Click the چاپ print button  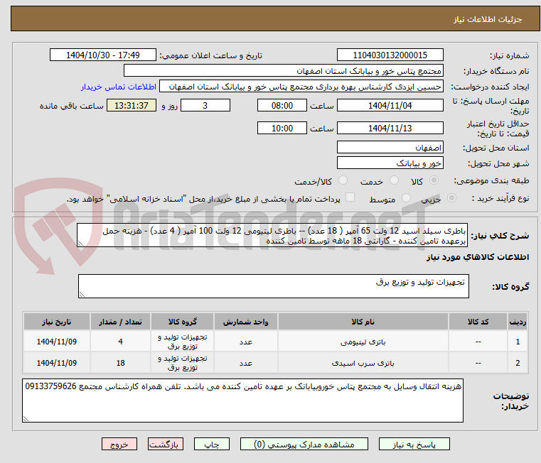[212, 444]
